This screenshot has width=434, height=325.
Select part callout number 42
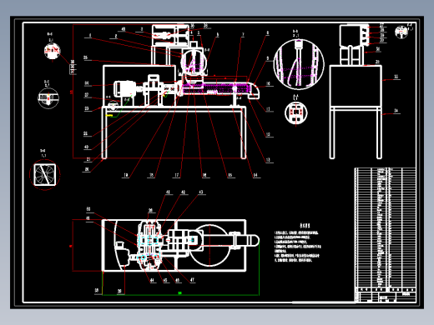coord(184,192)
